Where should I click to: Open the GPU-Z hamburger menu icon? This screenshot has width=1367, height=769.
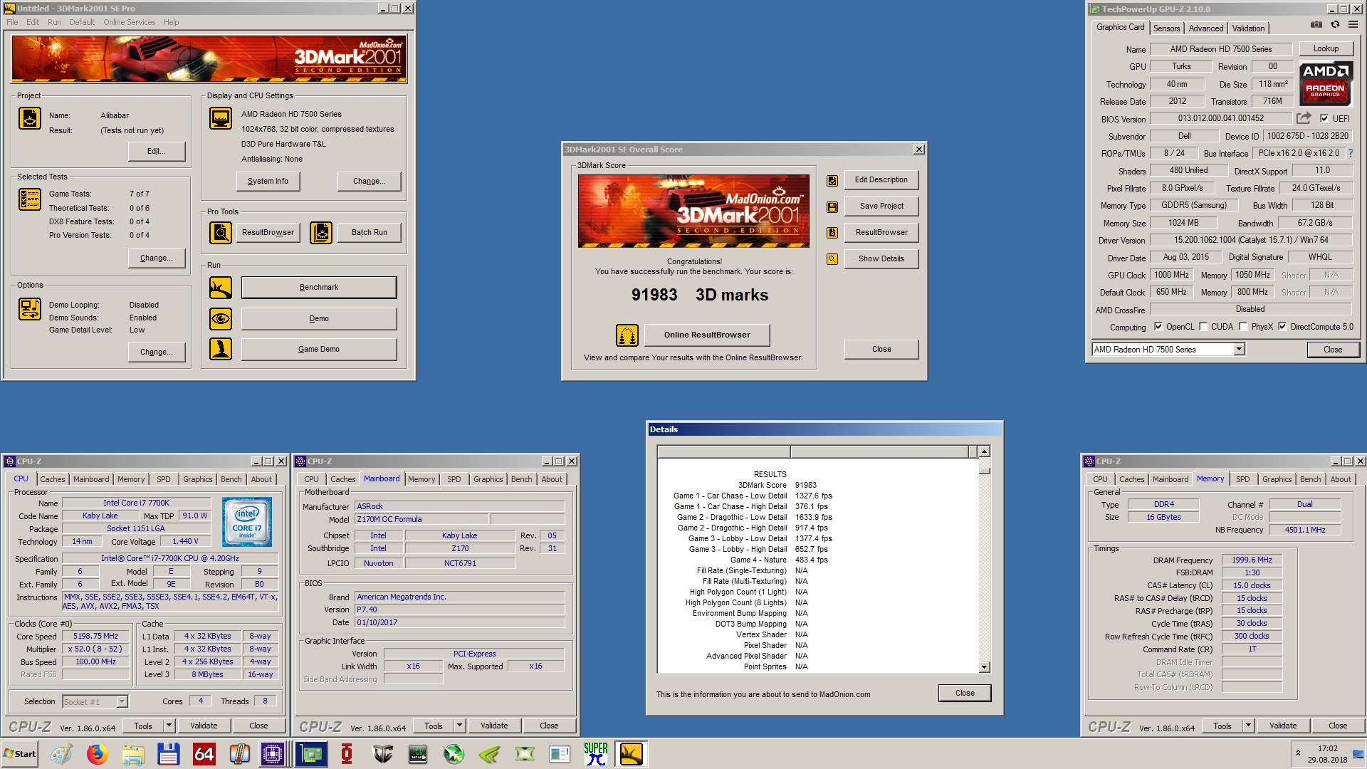pyautogui.click(x=1353, y=25)
